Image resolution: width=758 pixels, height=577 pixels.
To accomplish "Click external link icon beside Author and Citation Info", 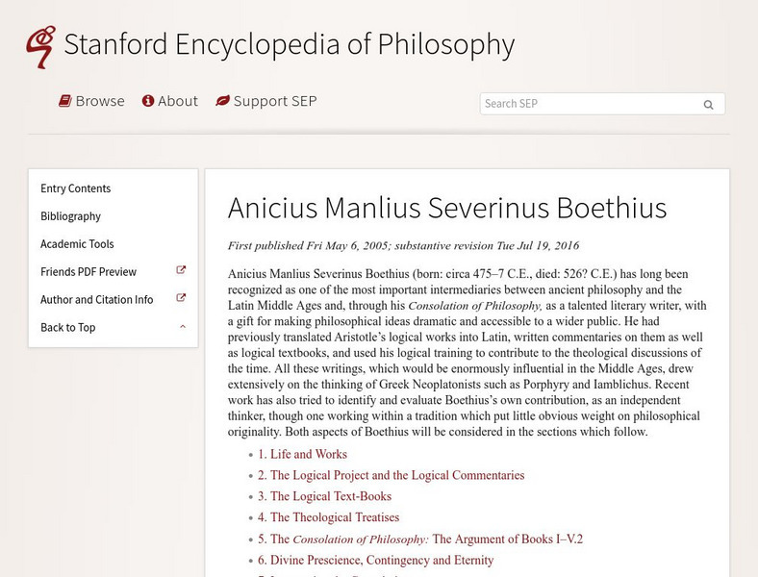I will coord(181,299).
